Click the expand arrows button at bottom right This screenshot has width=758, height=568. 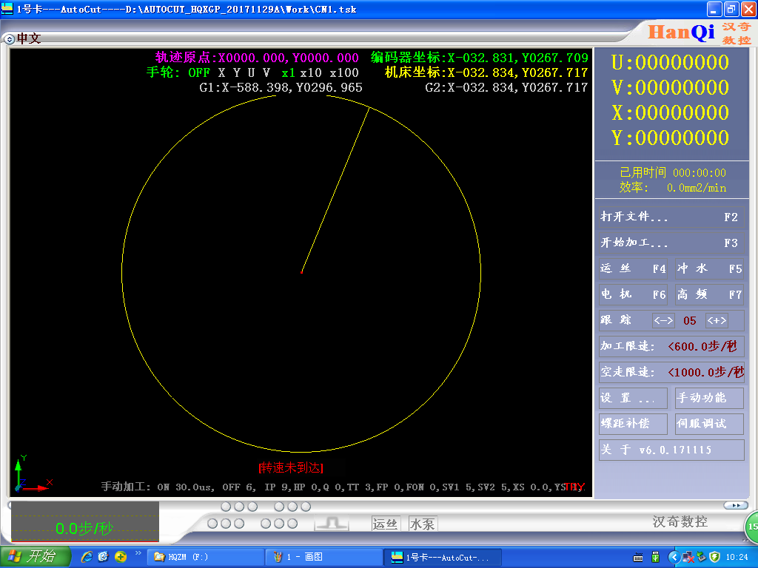(x=735, y=505)
